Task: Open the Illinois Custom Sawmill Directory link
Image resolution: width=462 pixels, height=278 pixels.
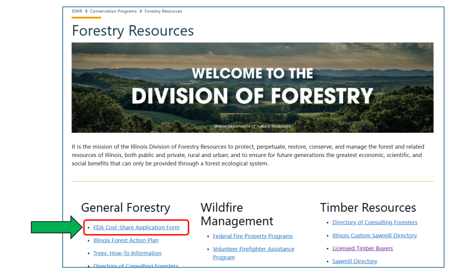Action: [374, 235]
